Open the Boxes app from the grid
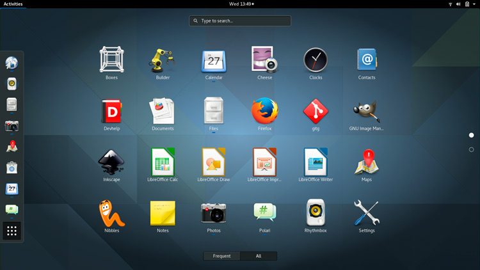The height and width of the screenshot is (270, 480). pyautogui.click(x=112, y=60)
